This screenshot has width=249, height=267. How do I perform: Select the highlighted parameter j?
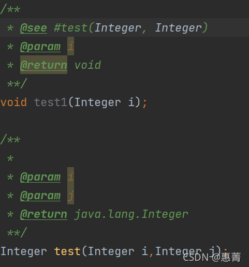click(70, 195)
